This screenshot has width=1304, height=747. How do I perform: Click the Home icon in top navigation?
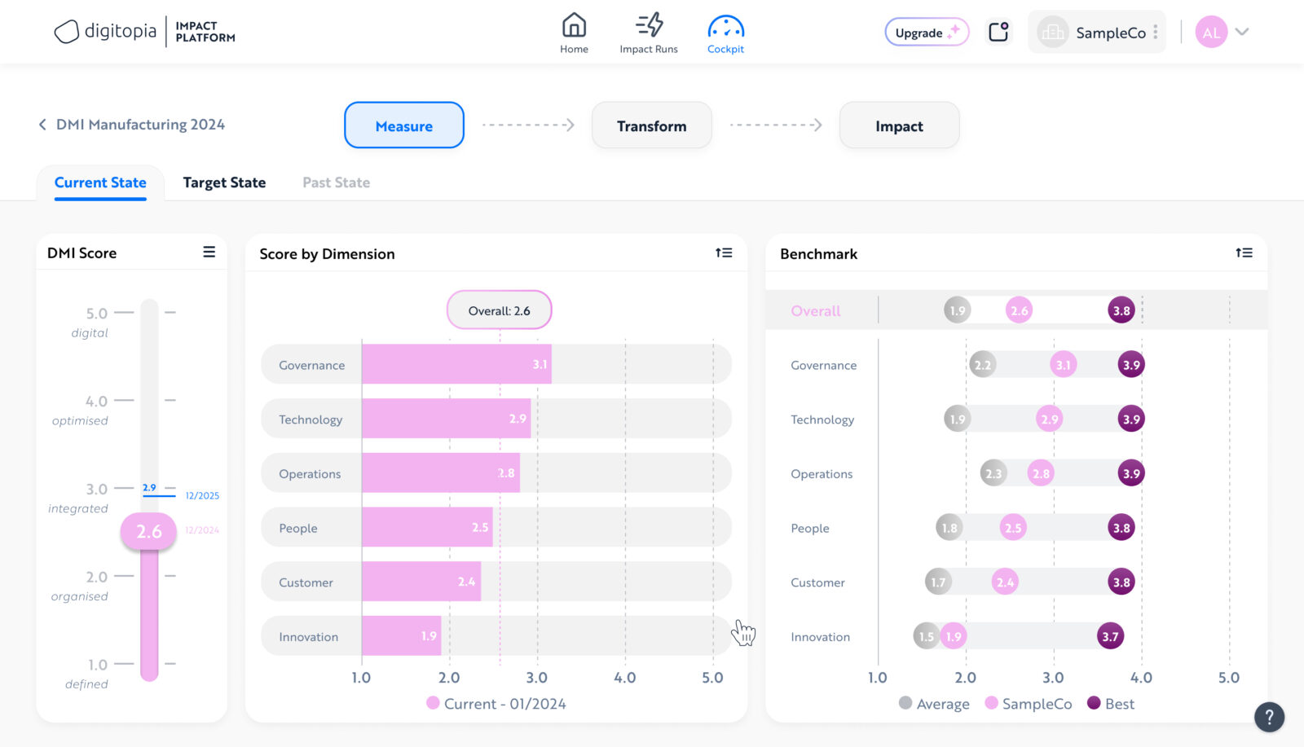point(574,27)
